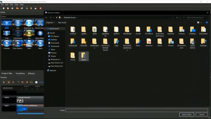This screenshot has height=119, width=211.
Task: Jump to Previous Marker icon
Action: coord(22,82)
